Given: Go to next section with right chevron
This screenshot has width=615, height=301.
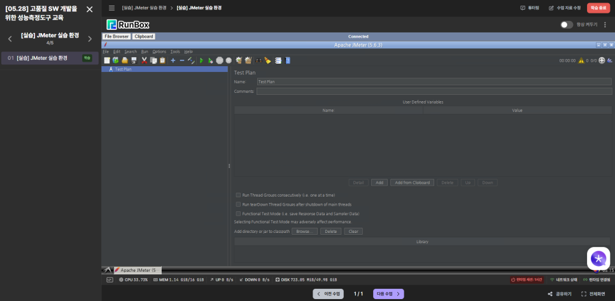Looking at the screenshot, I should point(90,39).
